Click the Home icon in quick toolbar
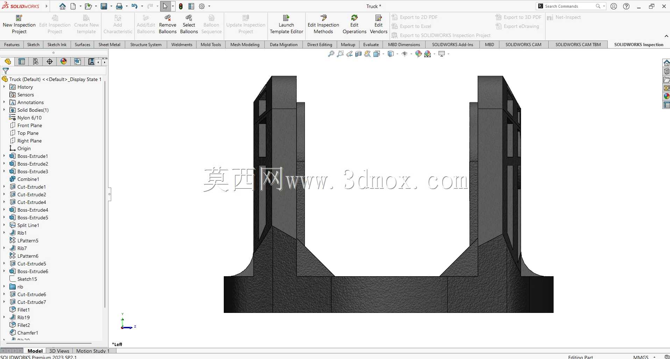This screenshot has width=670, height=359. pyautogui.click(x=63, y=6)
